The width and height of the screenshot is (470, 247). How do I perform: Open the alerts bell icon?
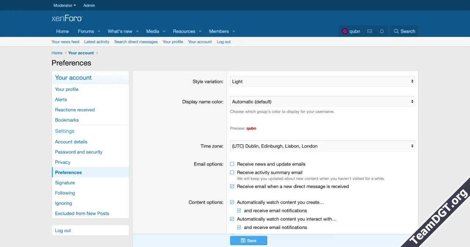click(382, 31)
